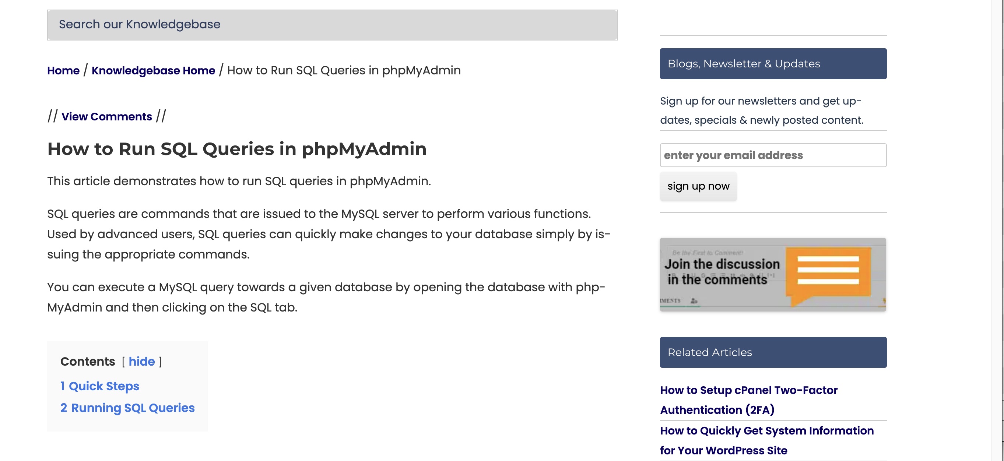Open the Home breadcrumb link
Image resolution: width=1004 pixels, height=461 pixels.
point(63,71)
